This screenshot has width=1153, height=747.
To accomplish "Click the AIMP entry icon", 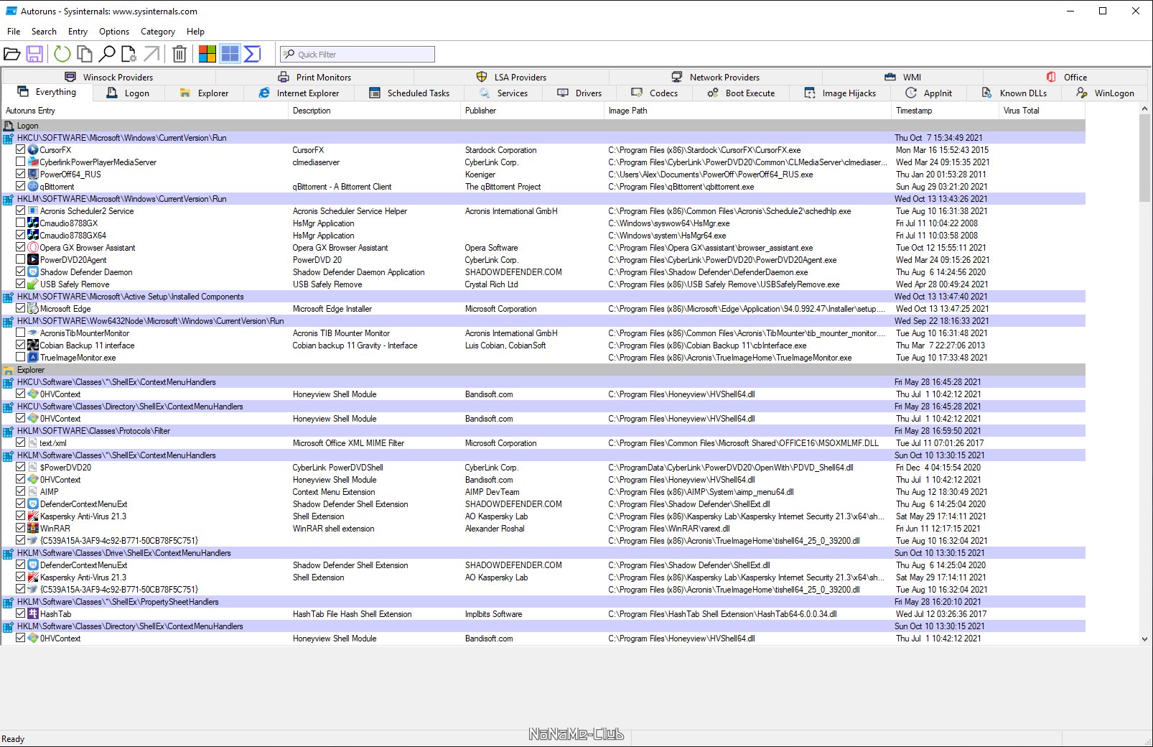I will (33, 492).
